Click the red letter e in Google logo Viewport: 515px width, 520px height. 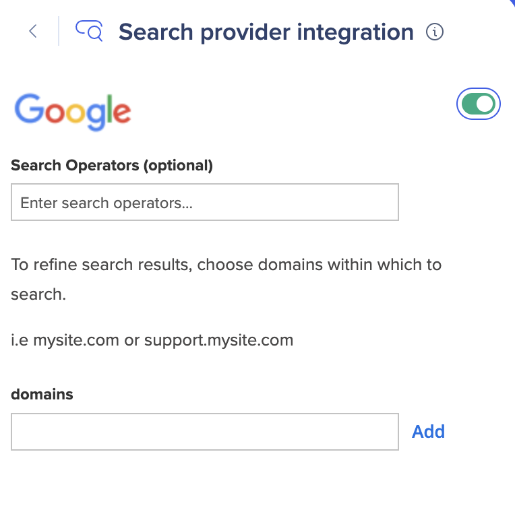(x=122, y=112)
